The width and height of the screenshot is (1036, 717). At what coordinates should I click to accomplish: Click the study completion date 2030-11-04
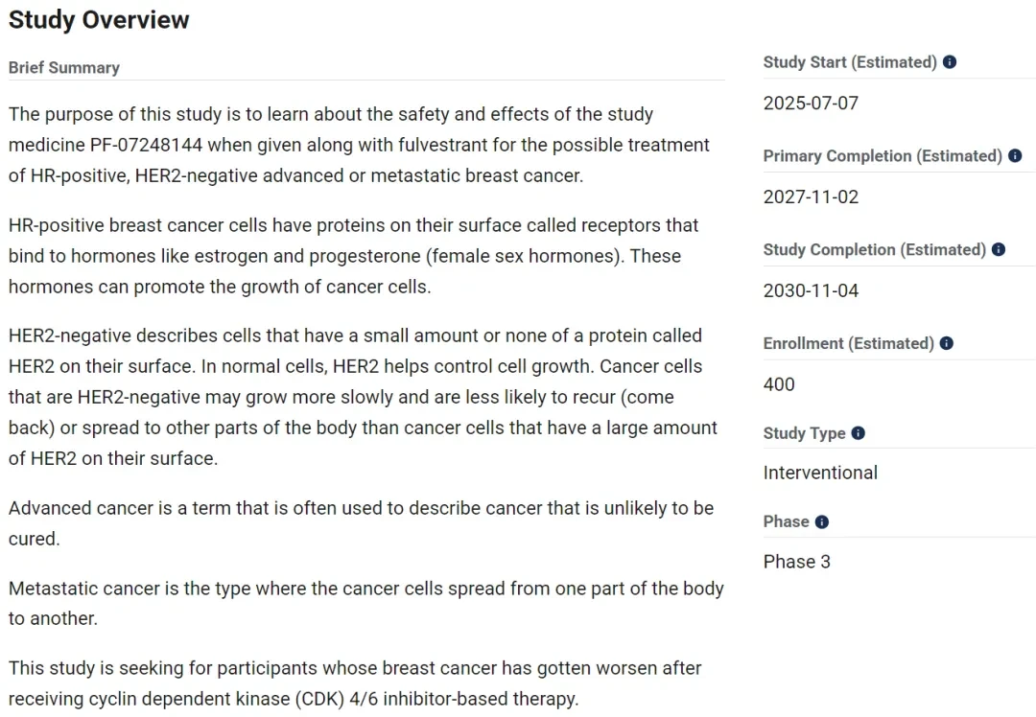(x=811, y=290)
